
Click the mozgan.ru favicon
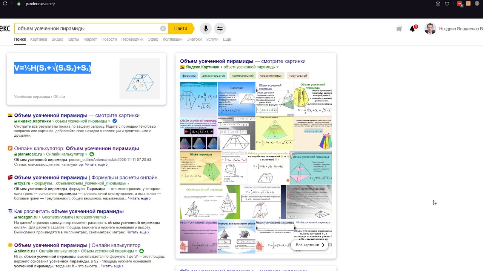pyautogui.click(x=10, y=211)
